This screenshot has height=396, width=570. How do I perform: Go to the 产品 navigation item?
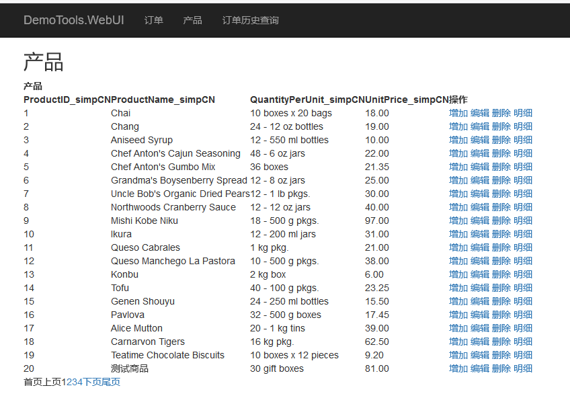192,20
